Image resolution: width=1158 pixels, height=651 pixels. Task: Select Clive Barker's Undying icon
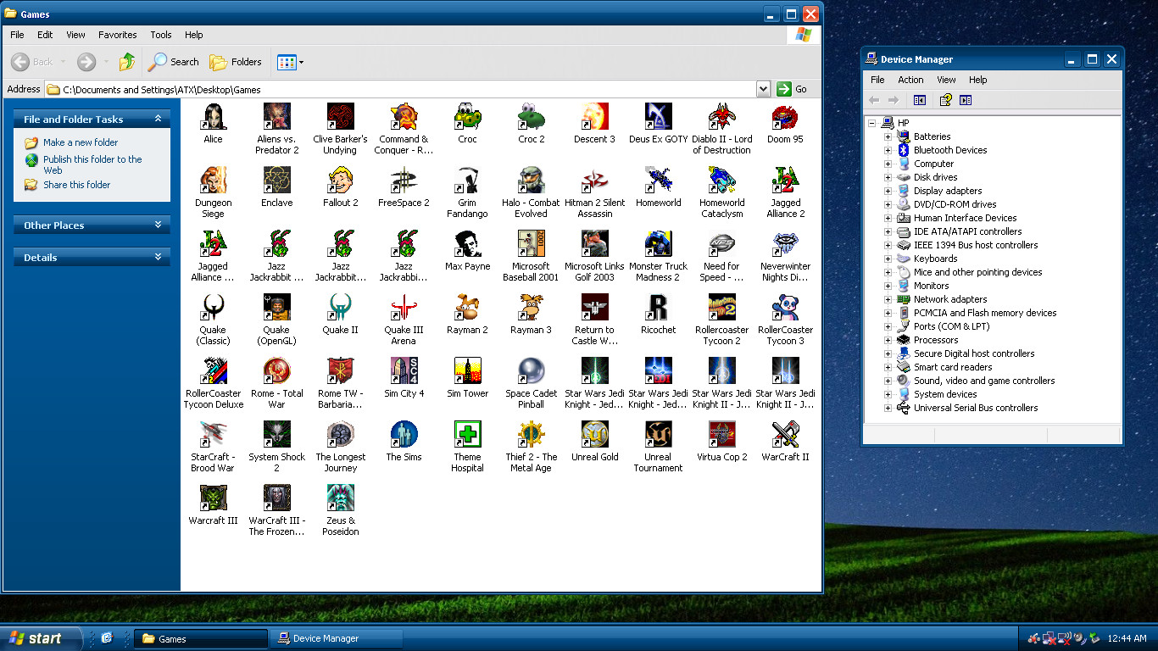[340, 117]
